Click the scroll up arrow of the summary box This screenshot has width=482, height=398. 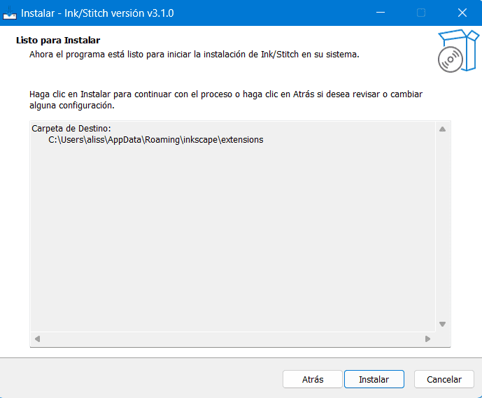pos(442,129)
